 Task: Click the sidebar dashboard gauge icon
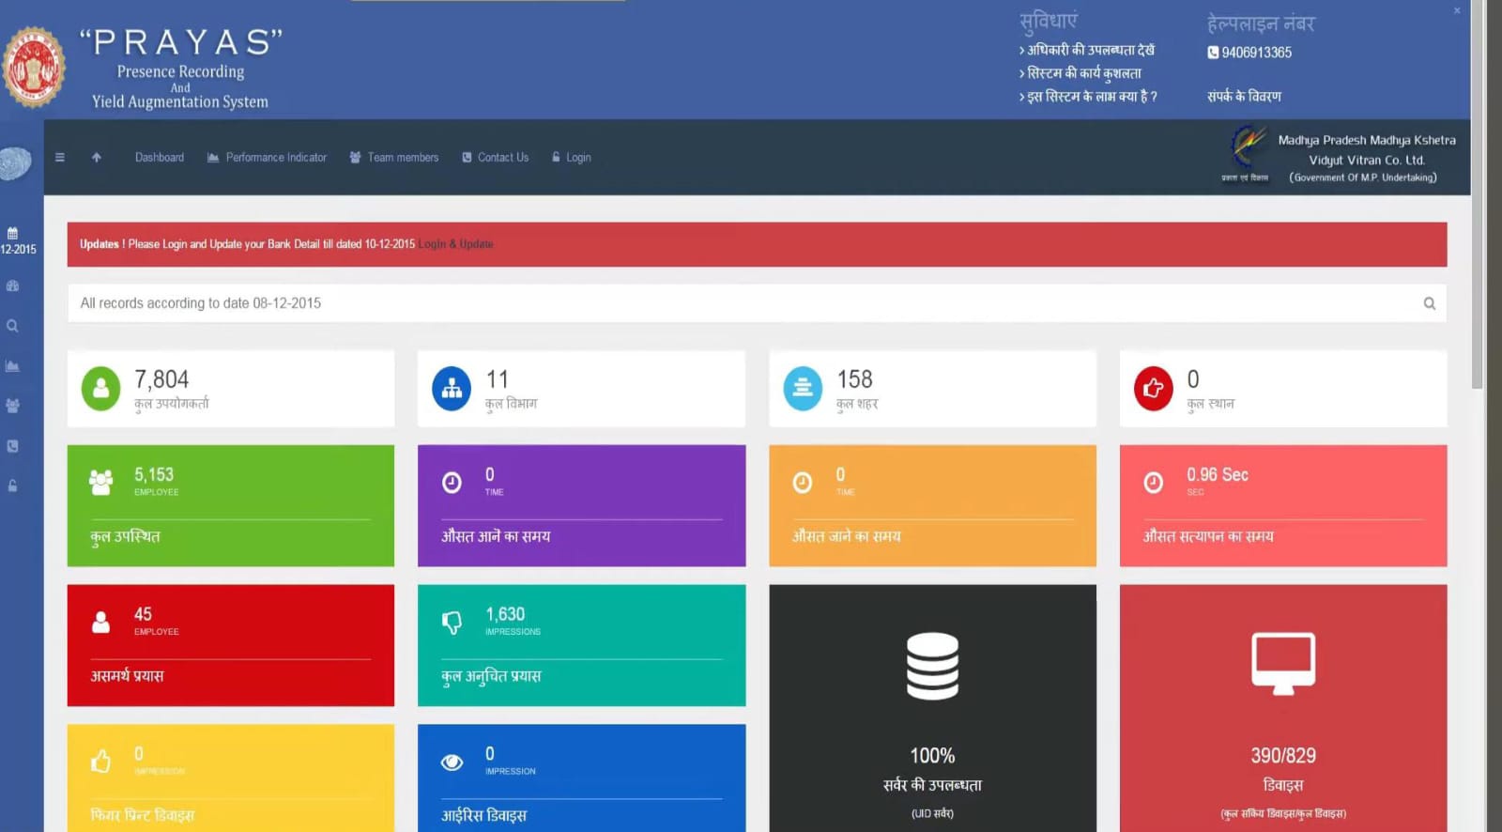click(x=13, y=285)
